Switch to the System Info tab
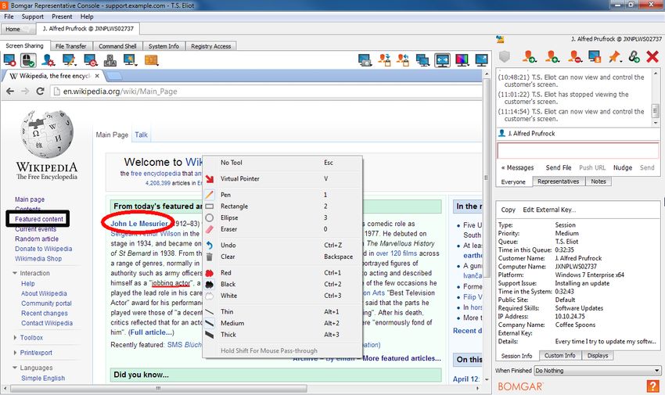665x395 pixels. 164,46
